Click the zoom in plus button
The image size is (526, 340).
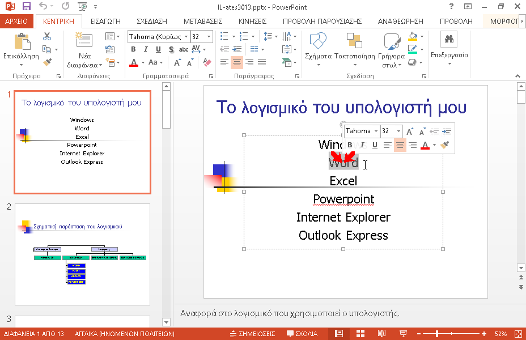[483, 334]
